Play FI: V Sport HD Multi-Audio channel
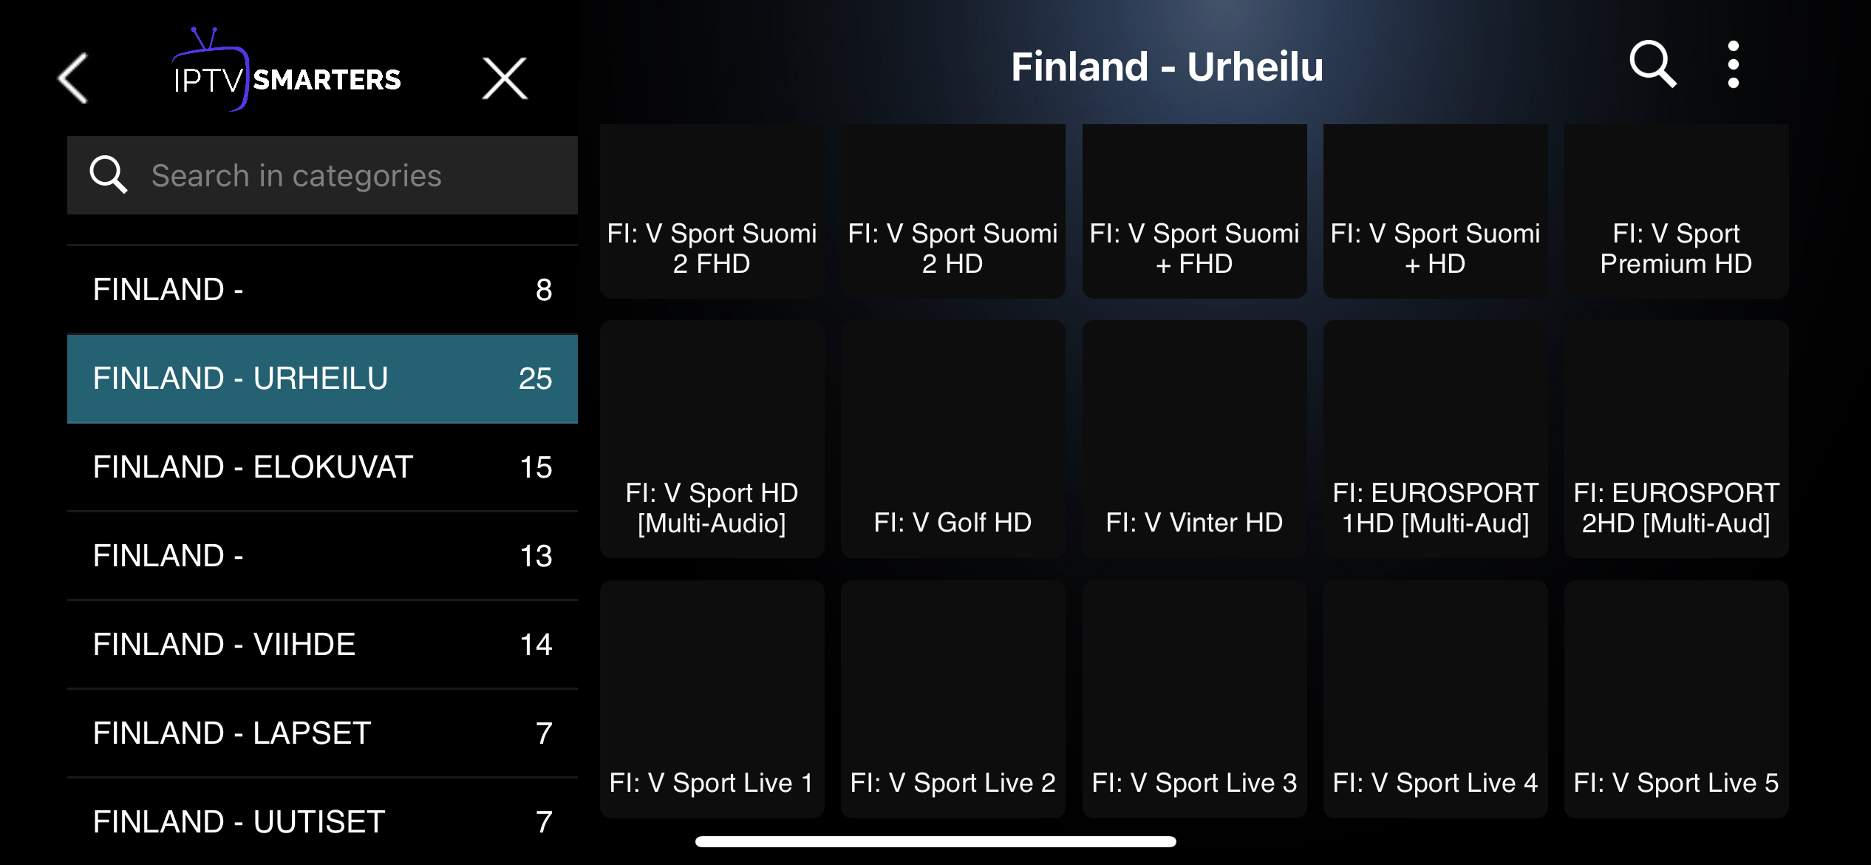The image size is (1871, 865). click(x=712, y=439)
